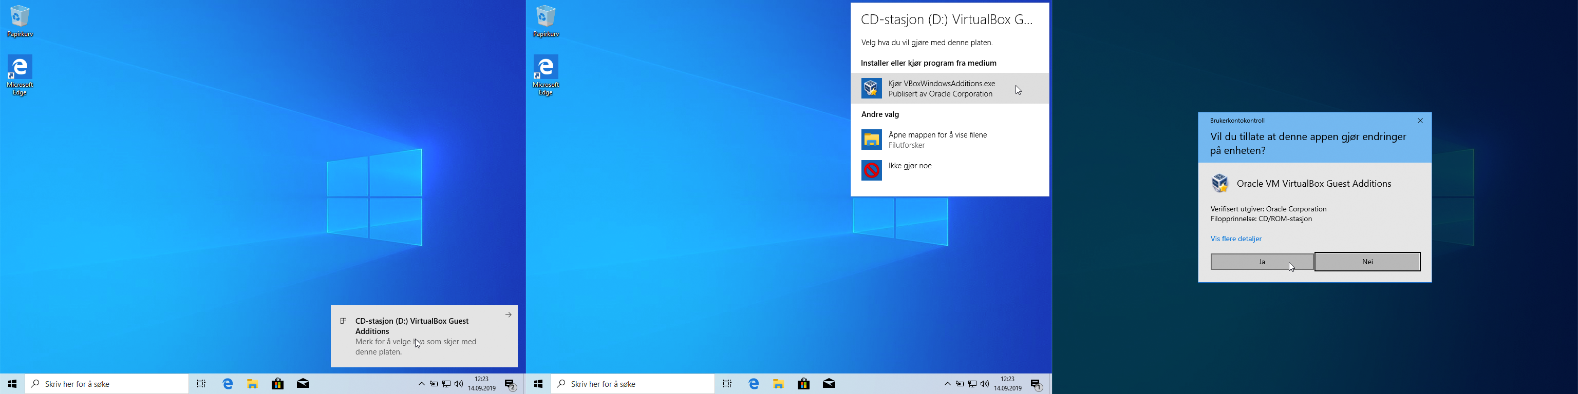Click Nei in the Brukerkontokontroll dialog
Screen dimensions: 1578x394
1367,262
